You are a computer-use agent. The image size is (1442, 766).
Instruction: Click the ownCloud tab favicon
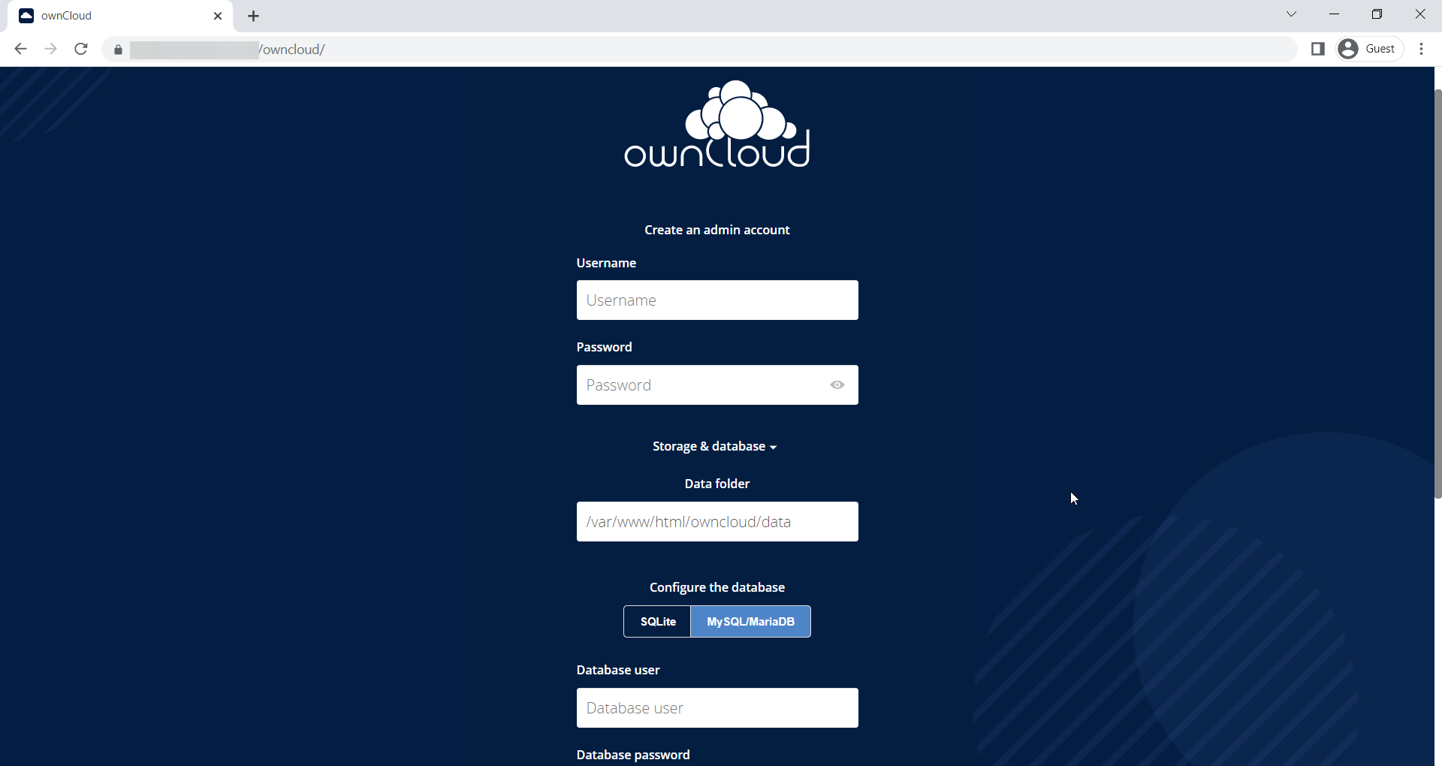click(x=26, y=16)
